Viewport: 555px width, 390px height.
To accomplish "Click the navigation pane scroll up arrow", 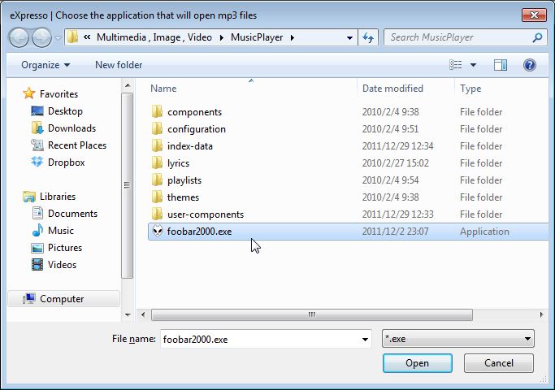I will [128, 85].
